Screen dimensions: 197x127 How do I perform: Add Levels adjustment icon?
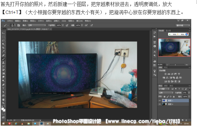[x=169, y=74]
